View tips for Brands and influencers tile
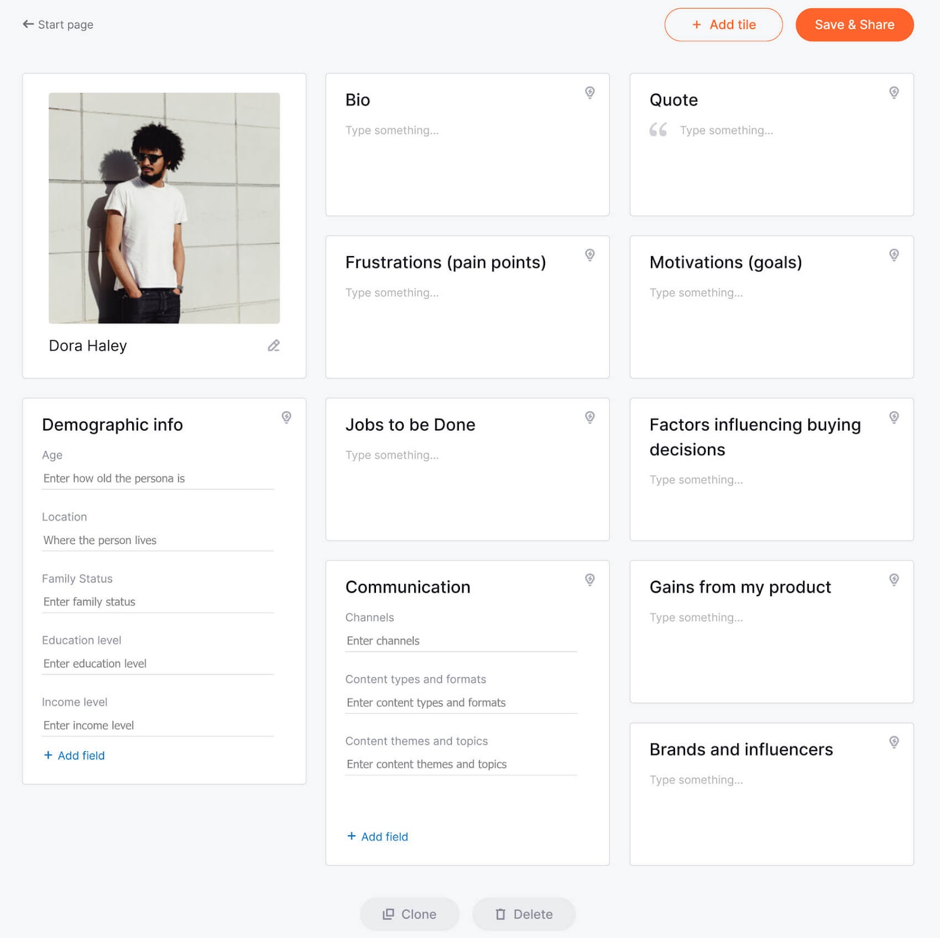Viewport: 940px width, 938px height. click(894, 742)
